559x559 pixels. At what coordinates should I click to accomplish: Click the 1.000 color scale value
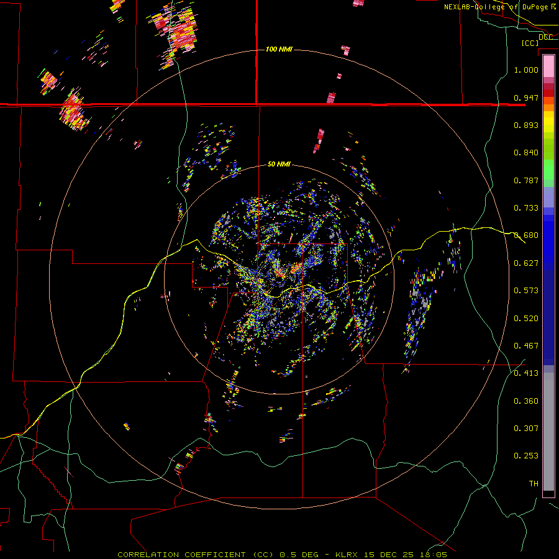pos(526,70)
